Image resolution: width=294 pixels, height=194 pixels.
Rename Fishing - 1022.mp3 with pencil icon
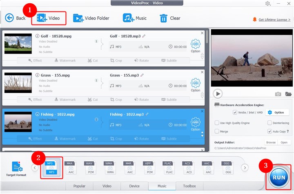147,114
